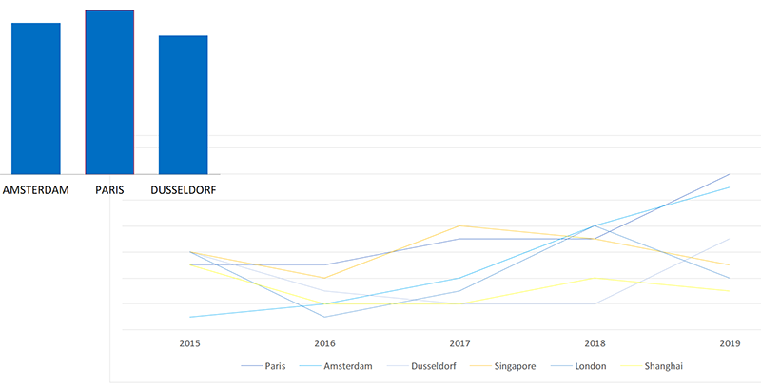761x391 pixels.
Task: Click the Singapore line peak at 2017
Action: 460,225
